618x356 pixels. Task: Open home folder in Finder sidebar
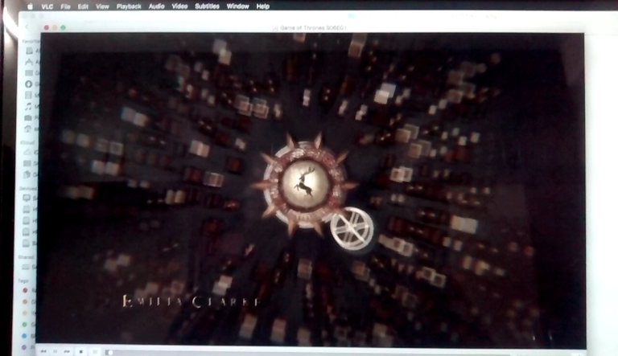[x=28, y=129]
